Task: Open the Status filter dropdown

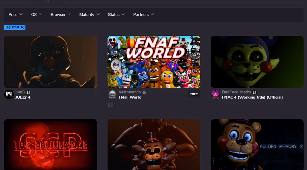Action: [x=116, y=14]
